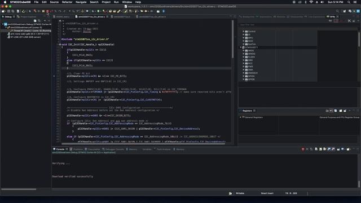Image resolution: width=361 pixels, height=203 pixels.
Task: Reset the chip and restart debug session icon
Action: (23, 11)
